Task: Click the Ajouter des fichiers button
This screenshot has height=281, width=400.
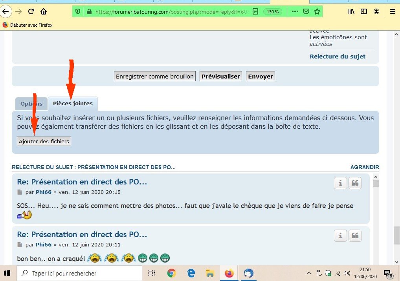Action: (x=44, y=141)
